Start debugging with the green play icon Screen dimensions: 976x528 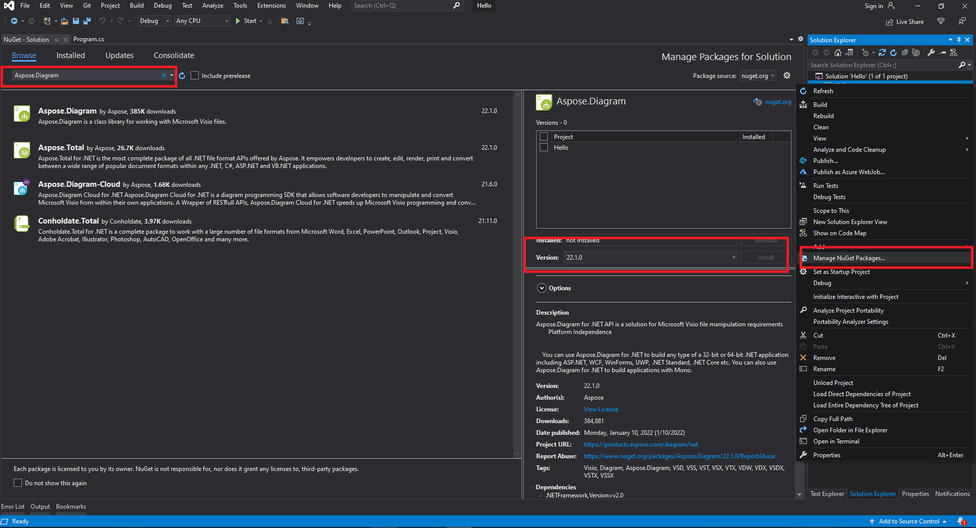click(237, 21)
